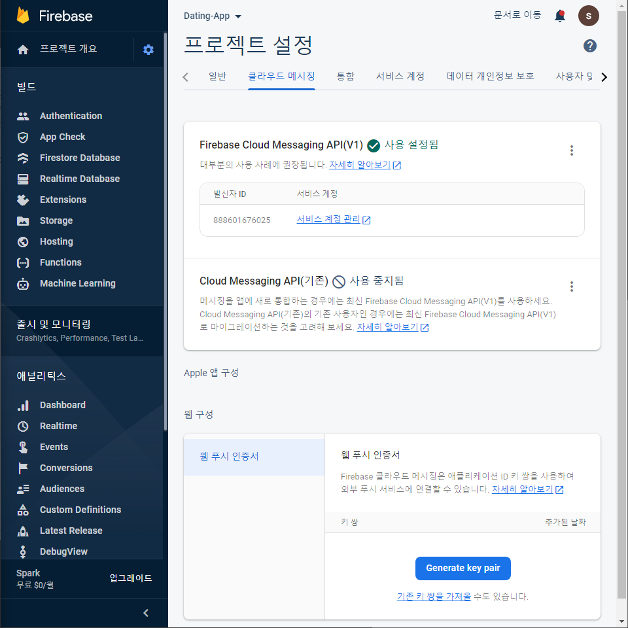Click the 문서로 이동 link

tap(517, 15)
